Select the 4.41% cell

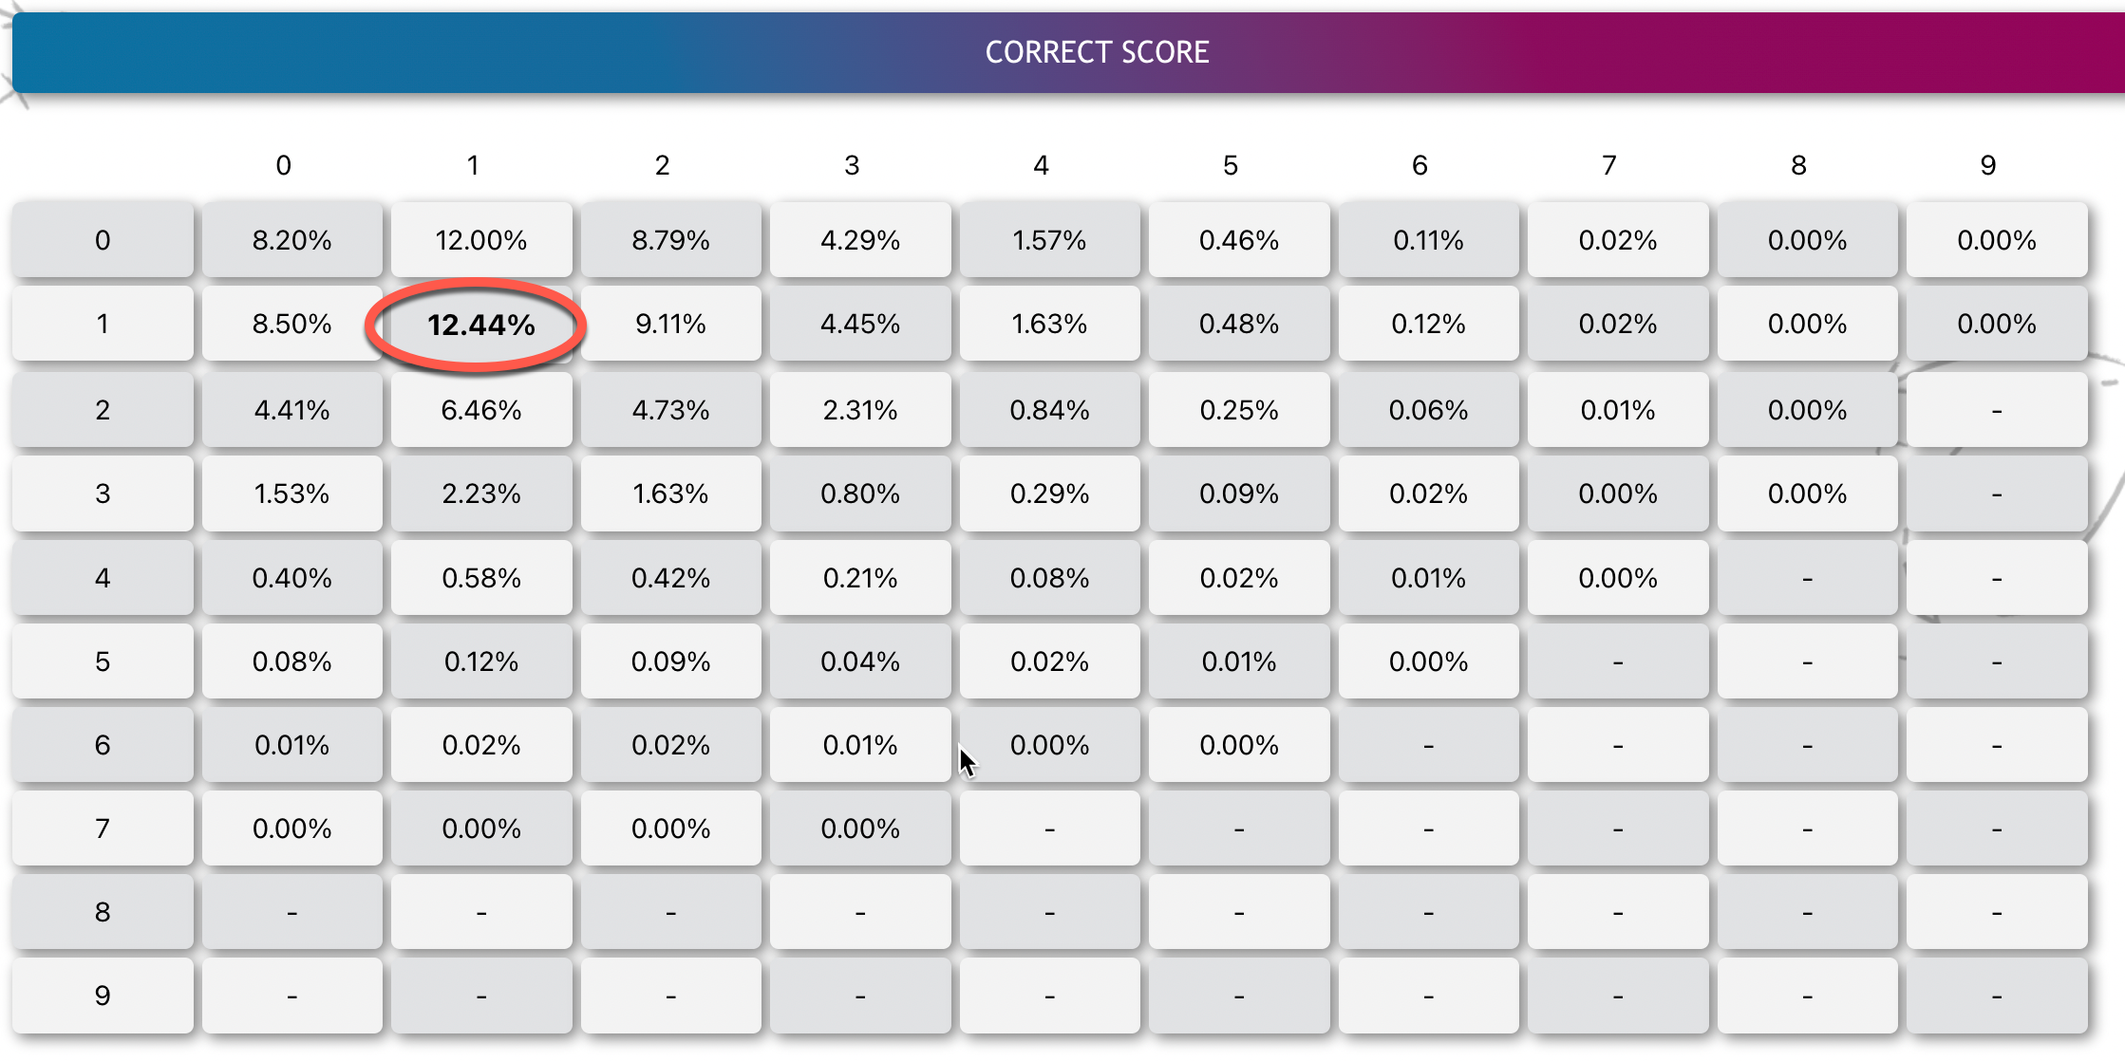(x=292, y=410)
